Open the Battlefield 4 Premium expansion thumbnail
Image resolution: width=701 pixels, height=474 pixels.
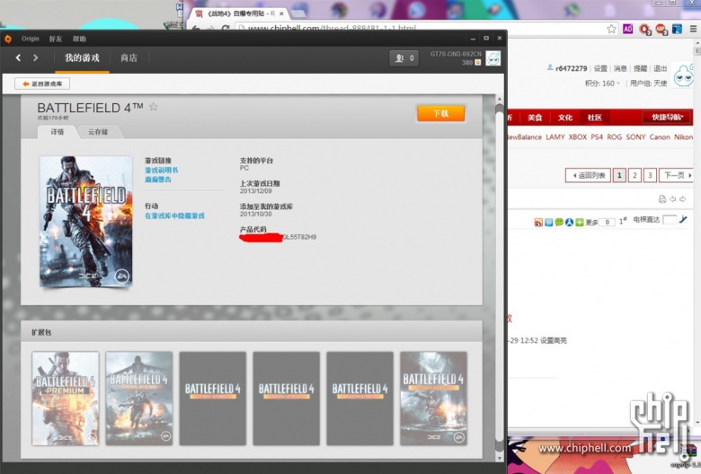(x=66, y=399)
